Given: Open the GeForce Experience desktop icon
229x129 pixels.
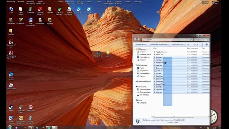Looking at the screenshot, I should pyautogui.click(x=60, y=11).
